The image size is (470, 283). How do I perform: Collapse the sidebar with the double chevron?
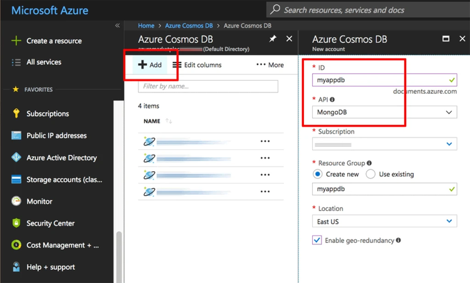[118, 26]
